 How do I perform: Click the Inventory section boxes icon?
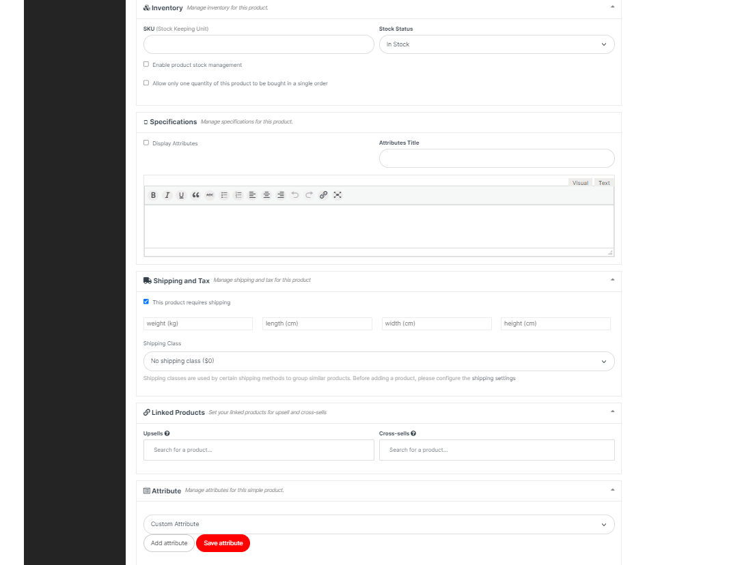(x=146, y=8)
